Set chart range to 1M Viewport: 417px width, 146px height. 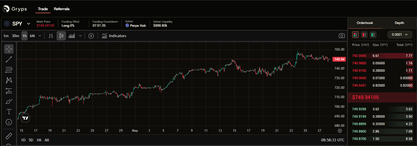(39, 140)
